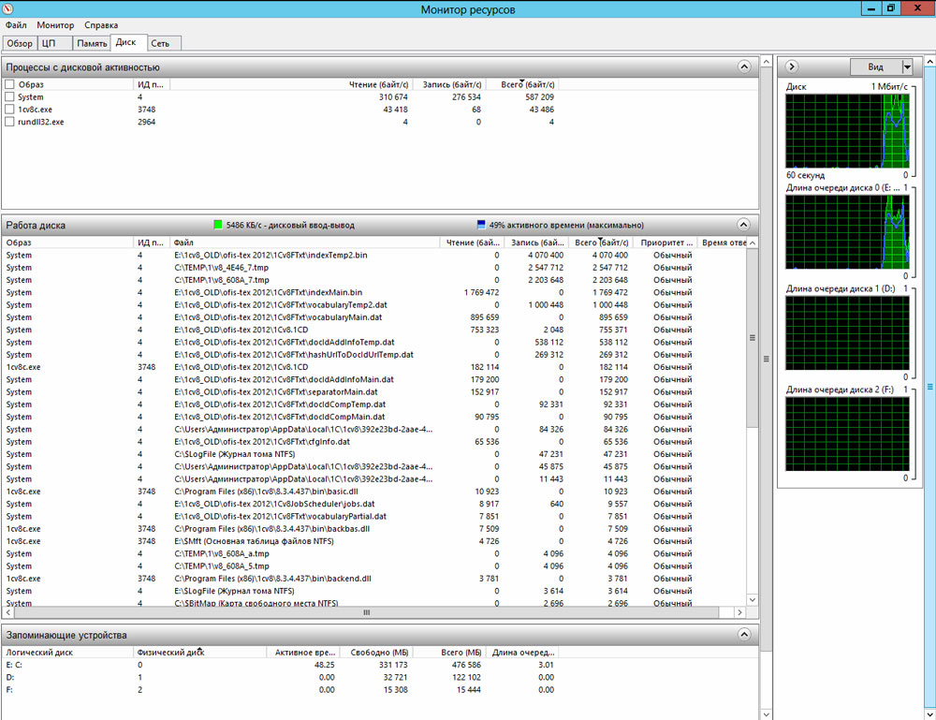This screenshot has height=720, width=936.
Task: Collapse the graphs pane with arrow button
Action: tap(792, 66)
